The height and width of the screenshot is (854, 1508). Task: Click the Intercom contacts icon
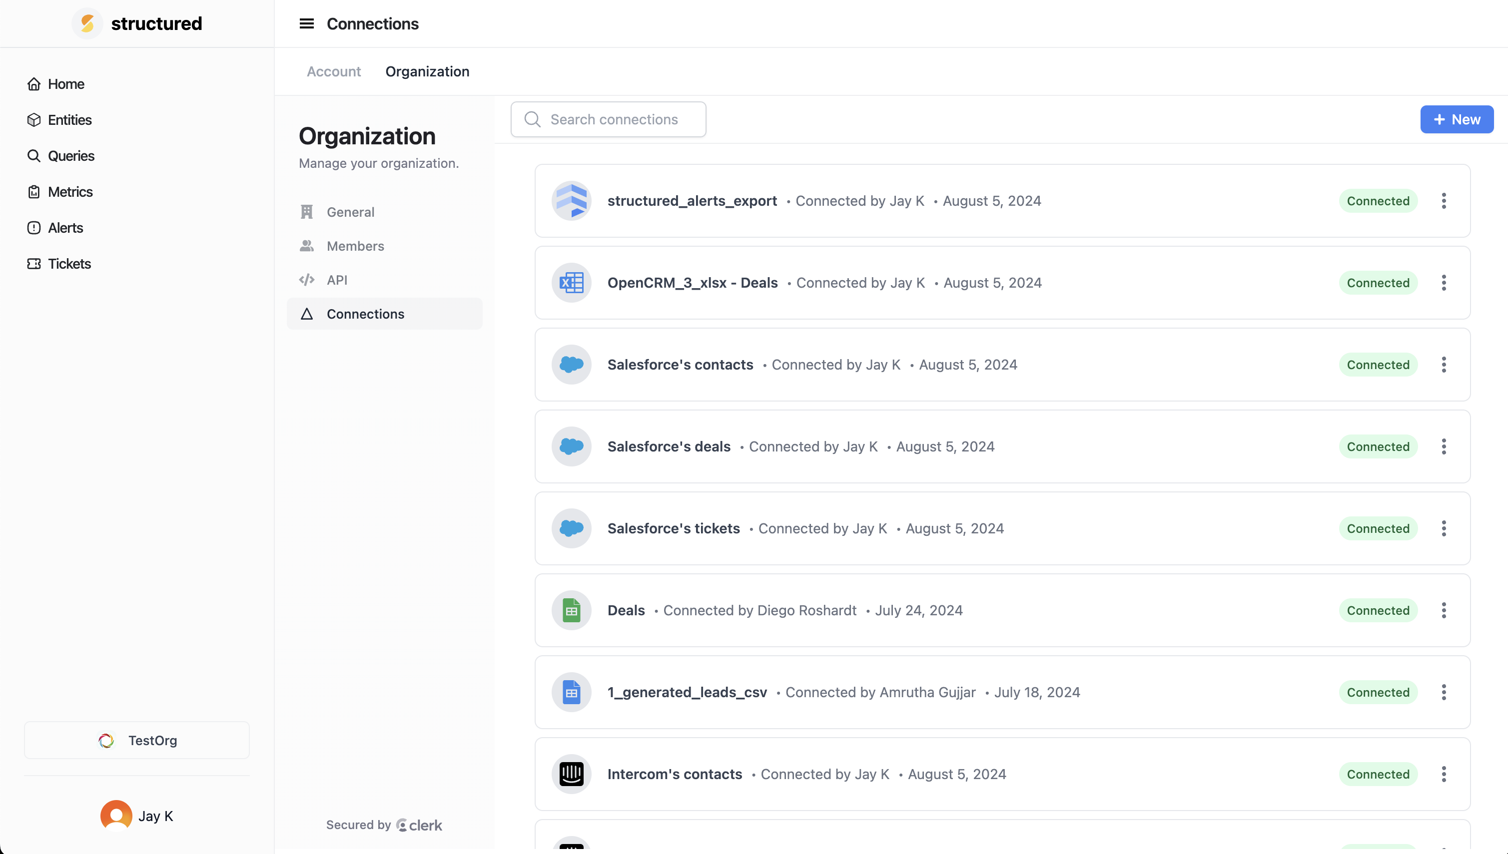pos(571,773)
